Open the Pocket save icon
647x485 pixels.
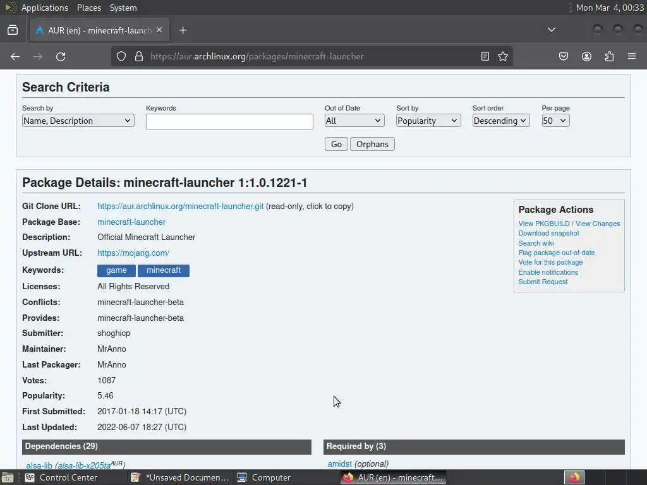(564, 56)
